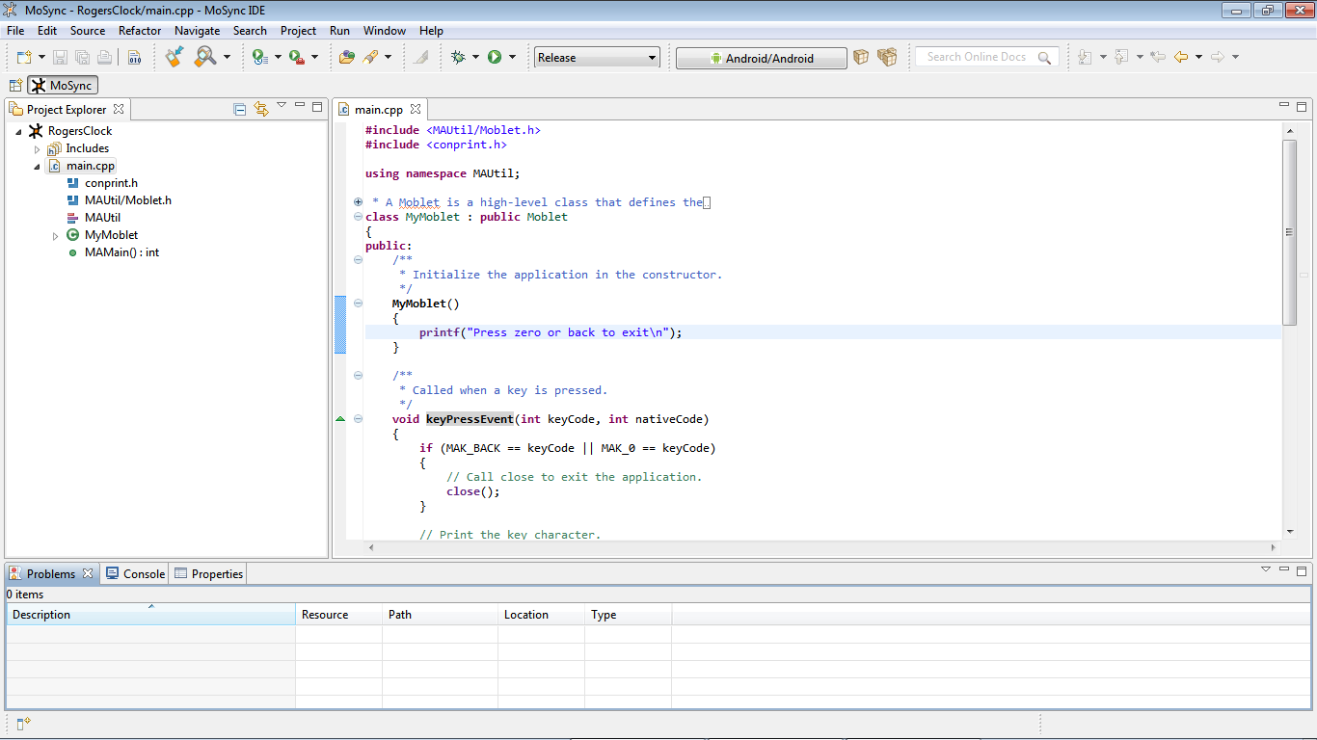
Task: Fold the class MyMoblet code block
Action: (358, 217)
